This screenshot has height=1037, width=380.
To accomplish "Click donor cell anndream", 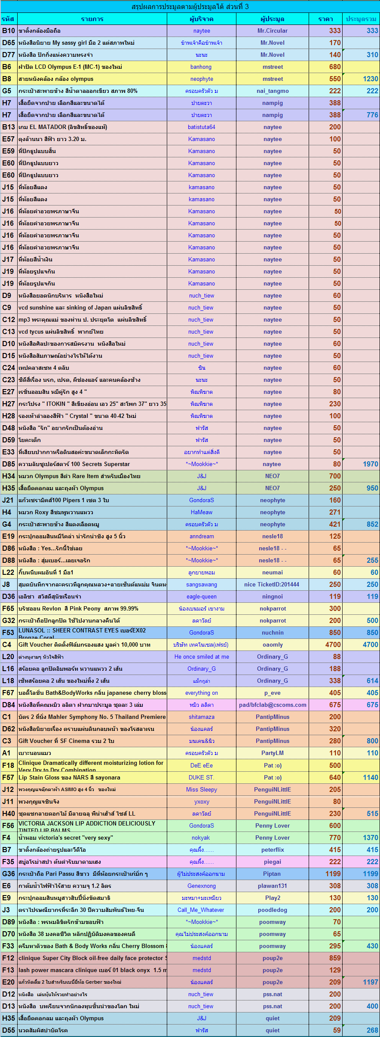I will click(x=202, y=537).
